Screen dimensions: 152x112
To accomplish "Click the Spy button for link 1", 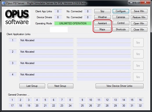I will click(138, 43).
